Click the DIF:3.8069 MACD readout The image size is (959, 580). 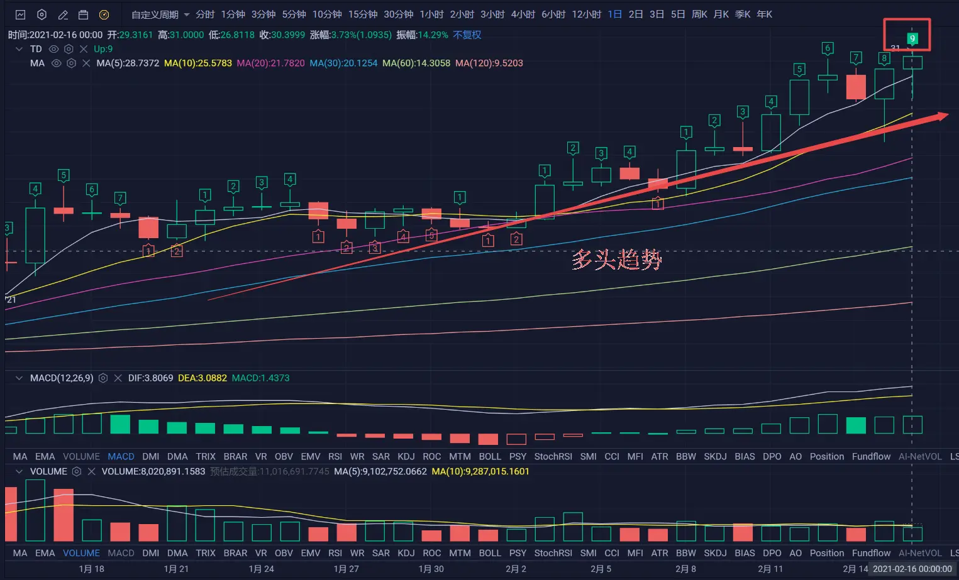[150, 378]
